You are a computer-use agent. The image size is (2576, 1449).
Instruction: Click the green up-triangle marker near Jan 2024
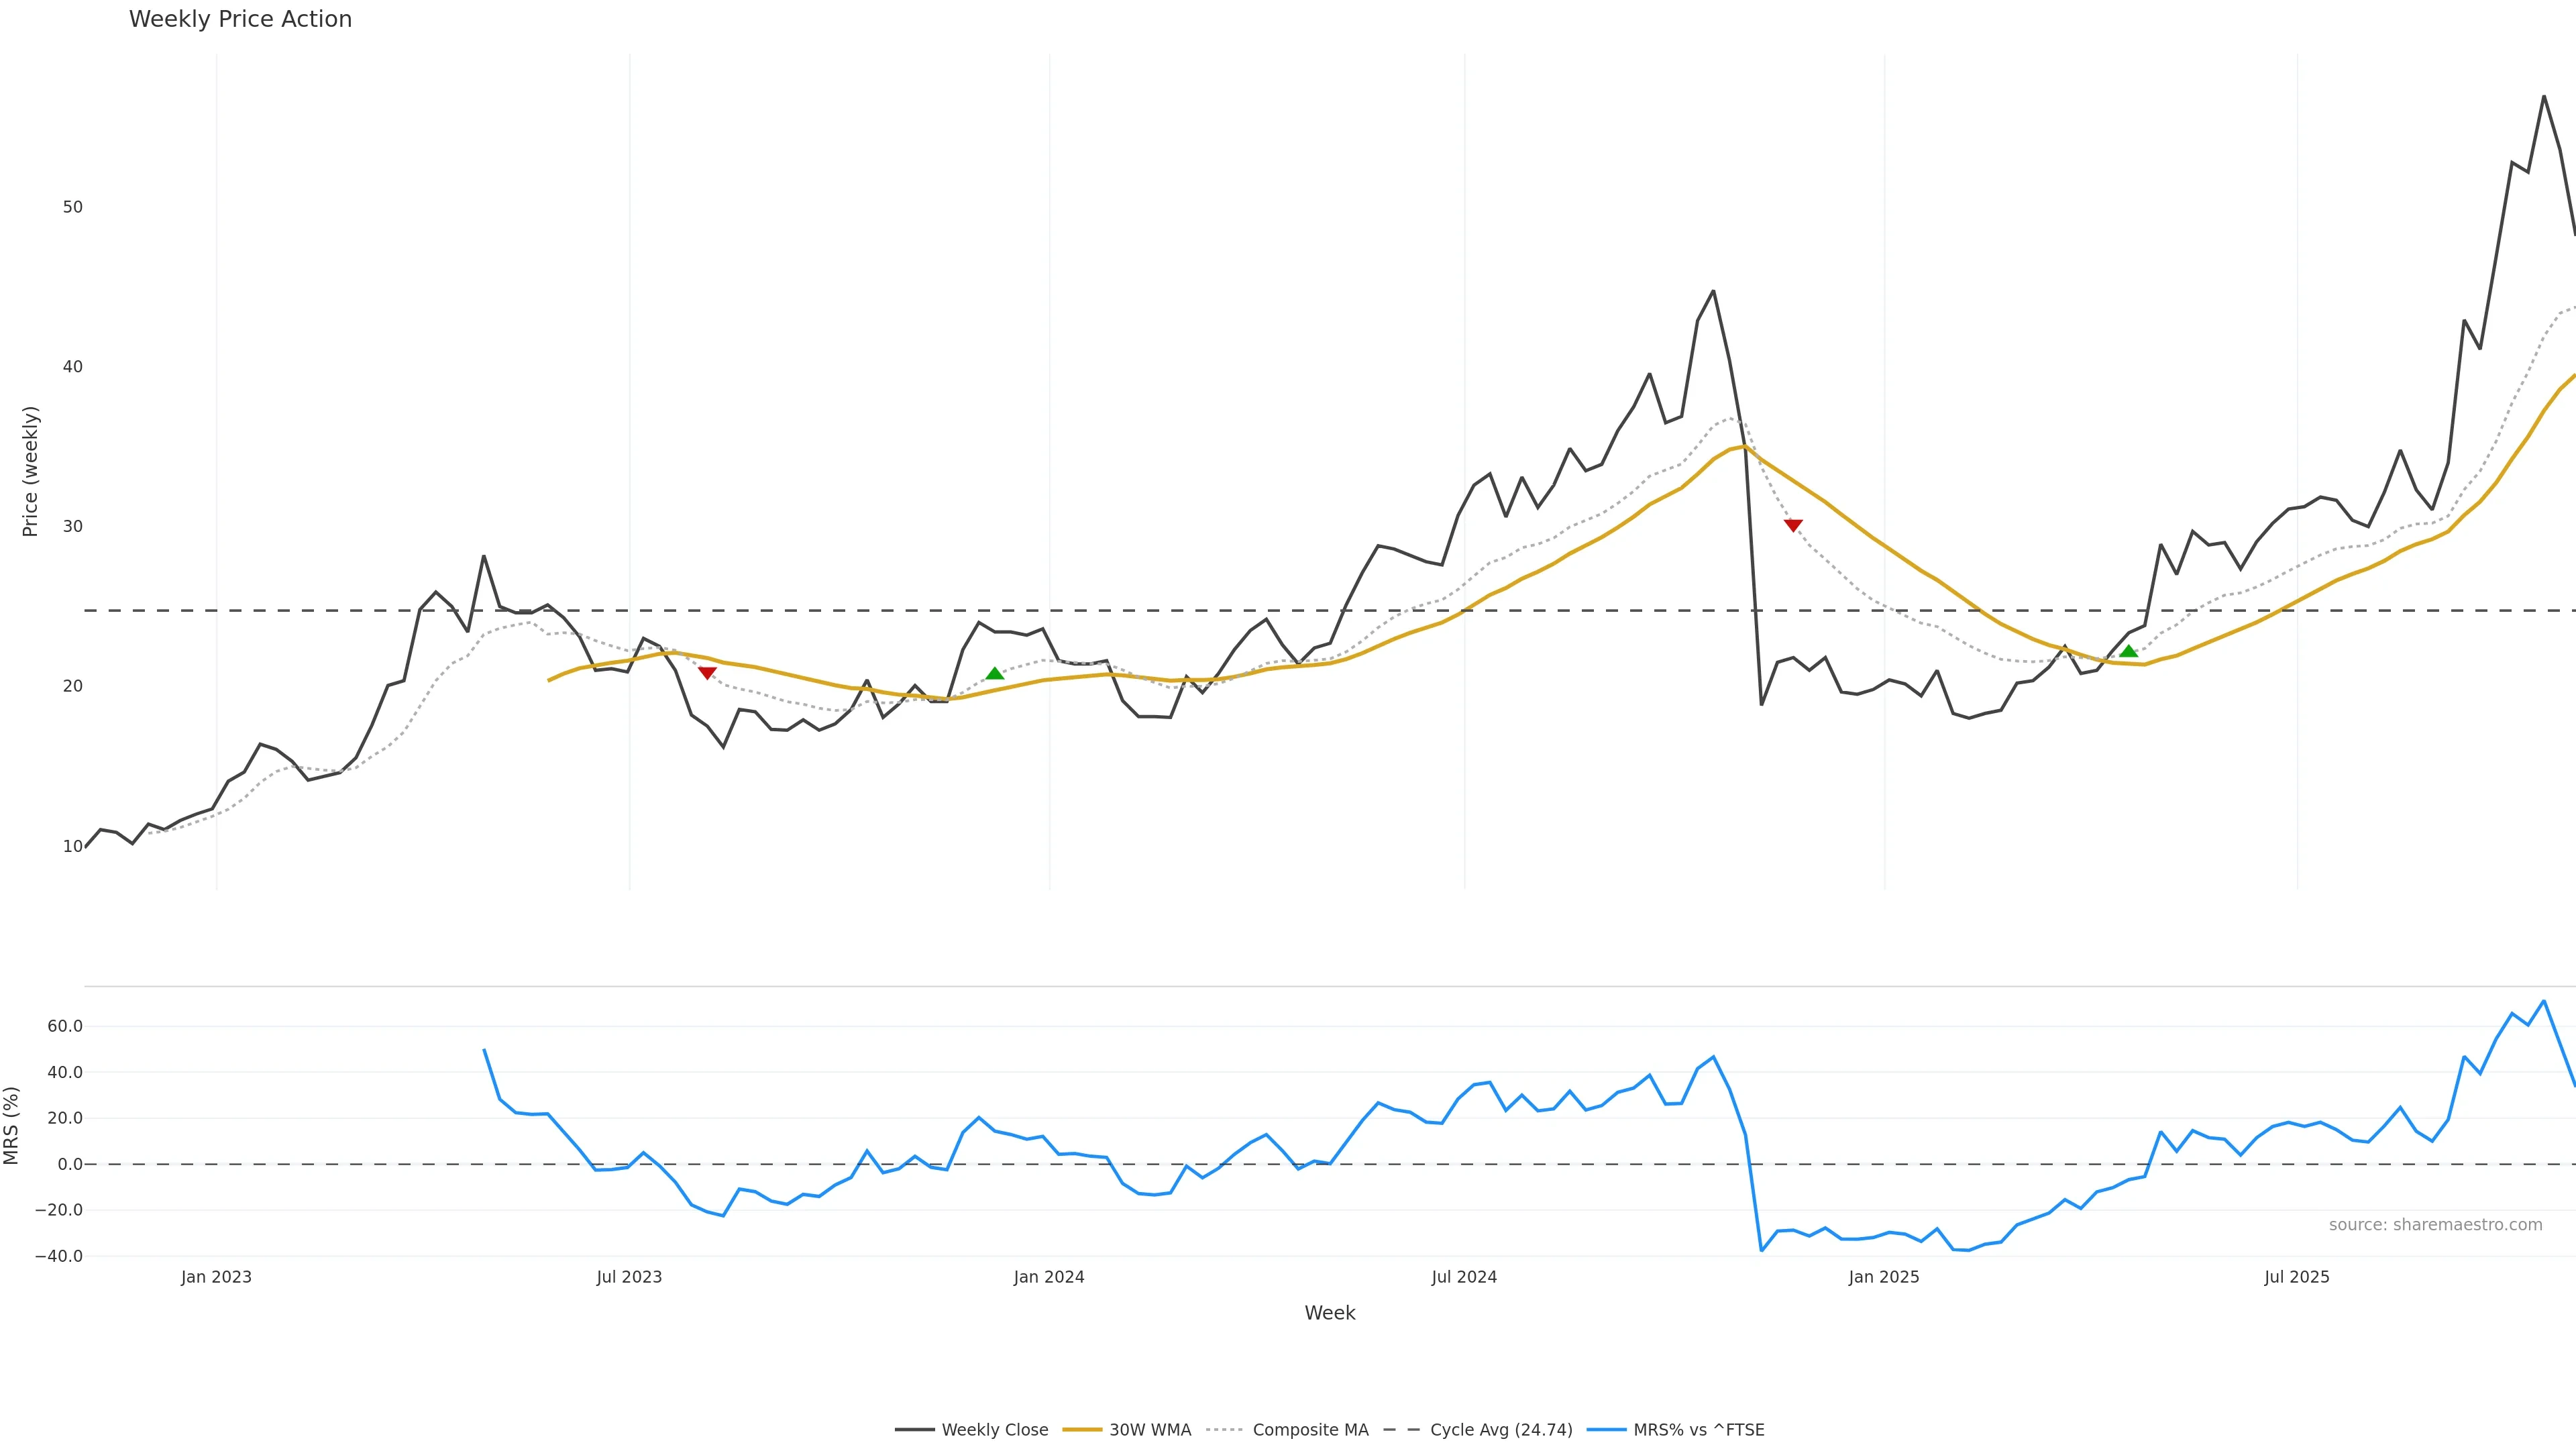tap(994, 674)
